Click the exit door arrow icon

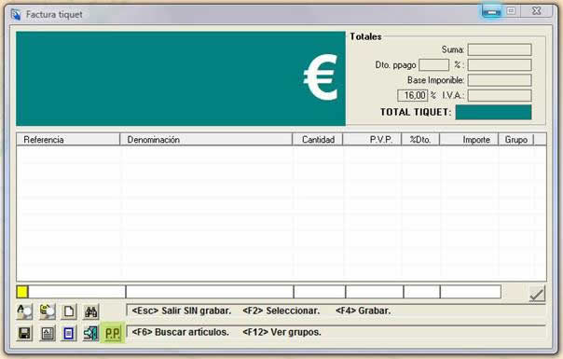90,333
